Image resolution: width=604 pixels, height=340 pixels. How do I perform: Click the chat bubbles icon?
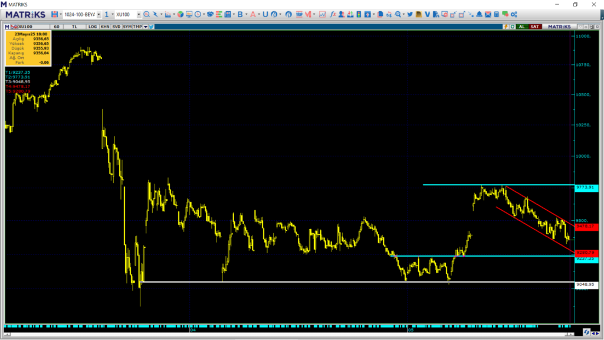(505, 14)
